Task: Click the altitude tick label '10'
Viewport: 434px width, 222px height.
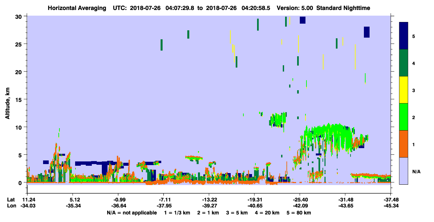Action: tap(19, 127)
